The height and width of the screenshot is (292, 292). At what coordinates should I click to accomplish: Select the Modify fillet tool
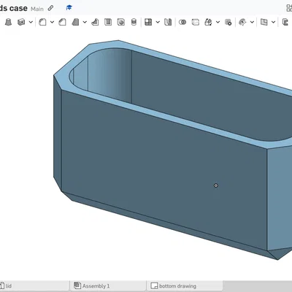242,22
